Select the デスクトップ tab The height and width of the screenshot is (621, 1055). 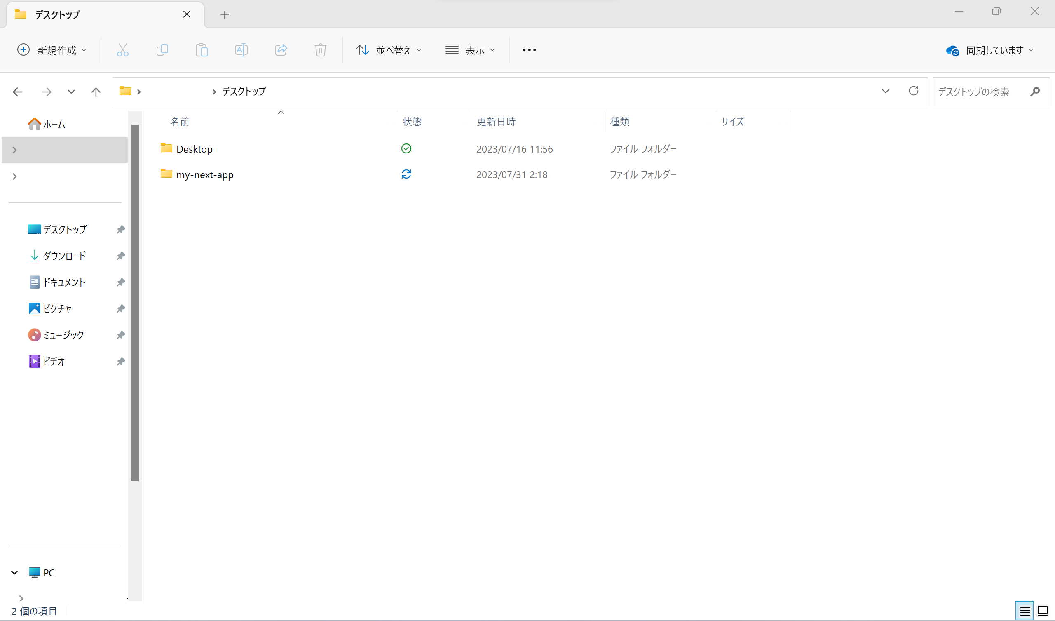click(x=105, y=14)
